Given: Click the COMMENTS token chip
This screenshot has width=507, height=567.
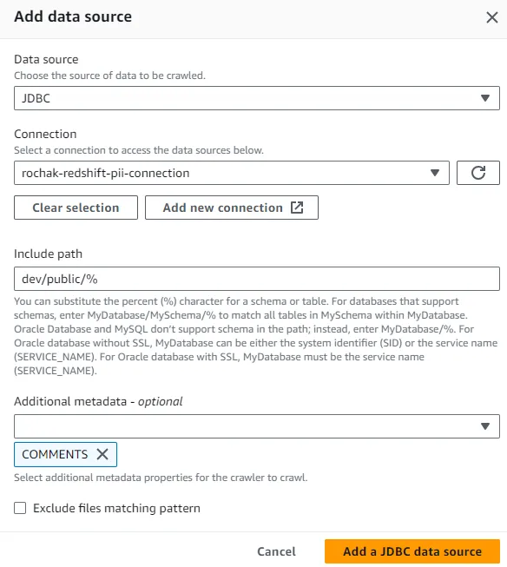Looking at the screenshot, I should (x=65, y=454).
